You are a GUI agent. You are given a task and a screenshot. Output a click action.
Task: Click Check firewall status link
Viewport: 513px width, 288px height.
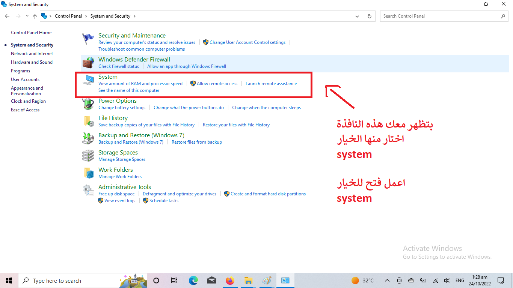[119, 66]
